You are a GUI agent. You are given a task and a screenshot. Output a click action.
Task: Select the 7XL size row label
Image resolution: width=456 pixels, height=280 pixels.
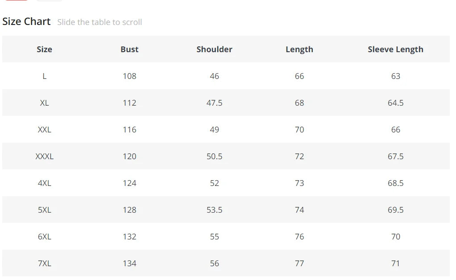(x=44, y=264)
